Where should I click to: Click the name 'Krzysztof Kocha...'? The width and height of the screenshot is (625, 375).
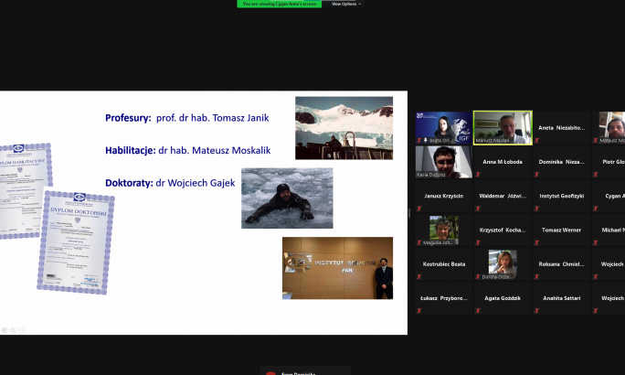coord(503,230)
